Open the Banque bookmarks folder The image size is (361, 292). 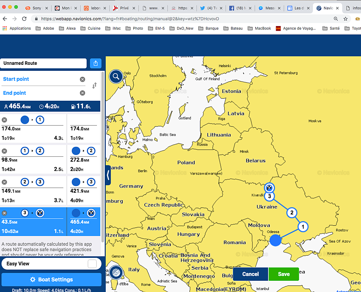209,28
